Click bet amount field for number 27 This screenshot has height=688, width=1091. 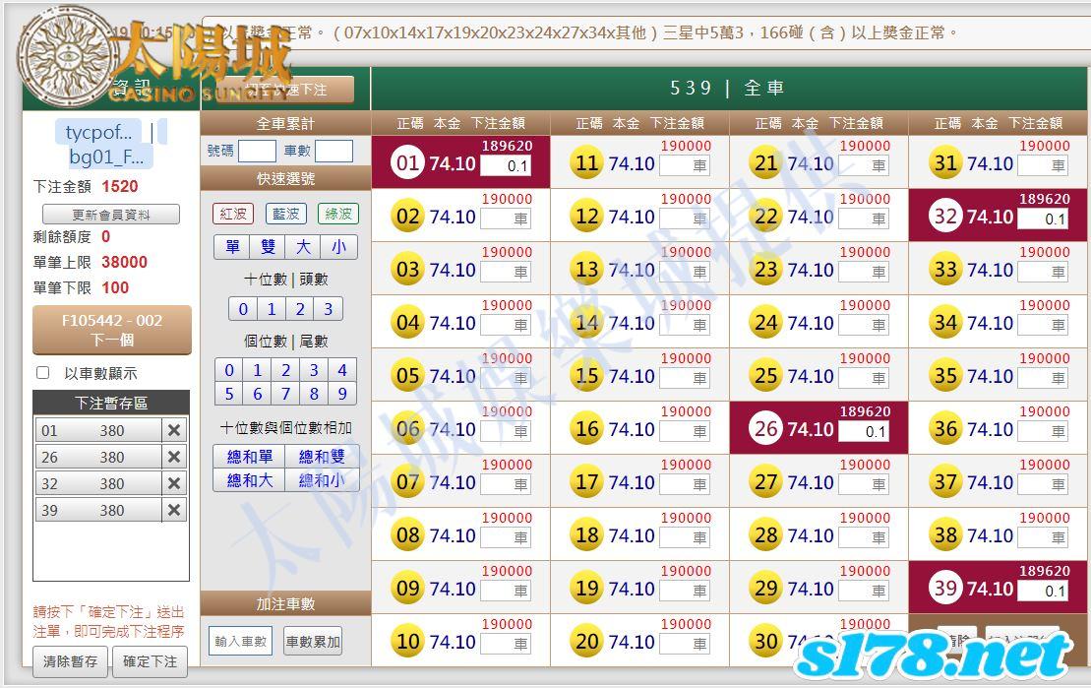(x=864, y=484)
